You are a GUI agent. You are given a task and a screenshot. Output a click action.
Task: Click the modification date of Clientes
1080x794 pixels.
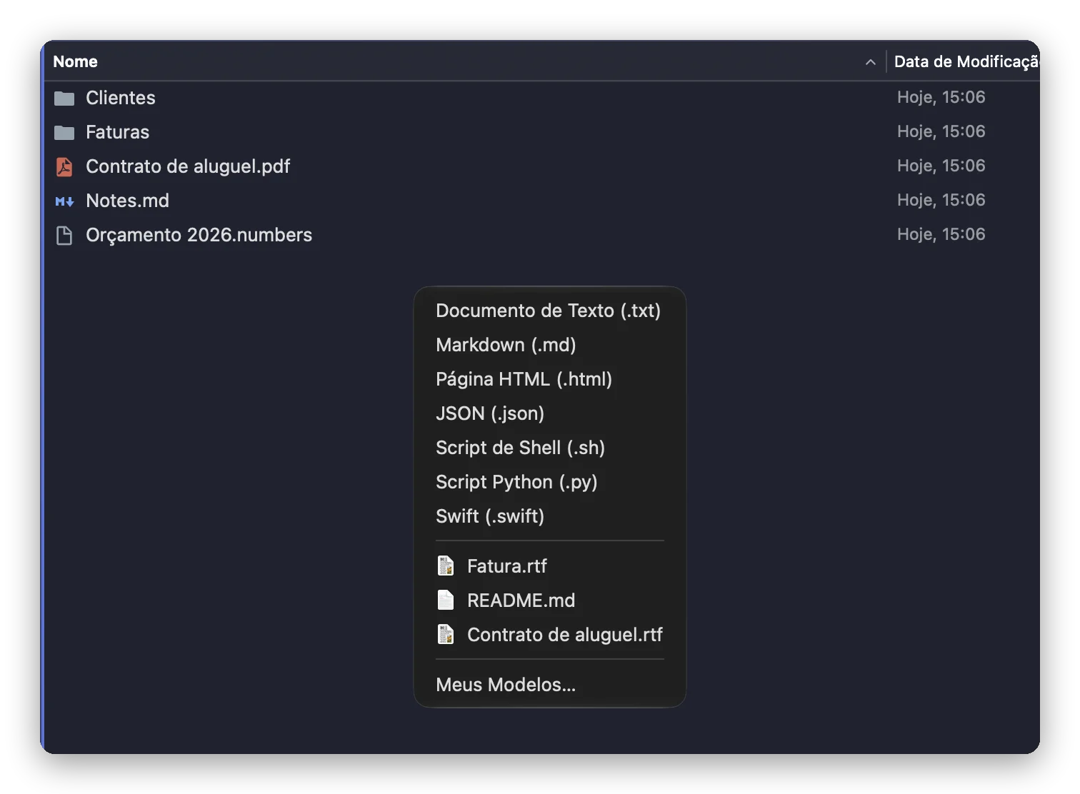941,97
